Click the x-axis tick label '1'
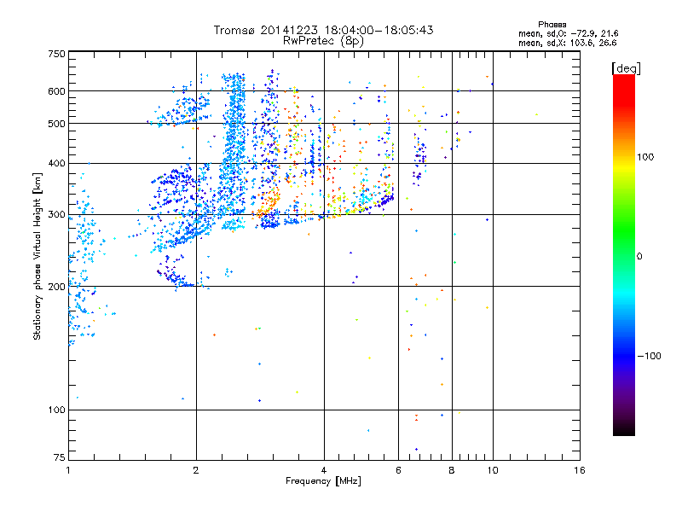This screenshot has width=682, height=512. tap(68, 470)
